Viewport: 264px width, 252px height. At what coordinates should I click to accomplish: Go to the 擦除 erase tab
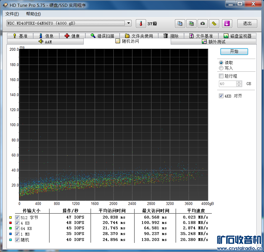(171, 36)
